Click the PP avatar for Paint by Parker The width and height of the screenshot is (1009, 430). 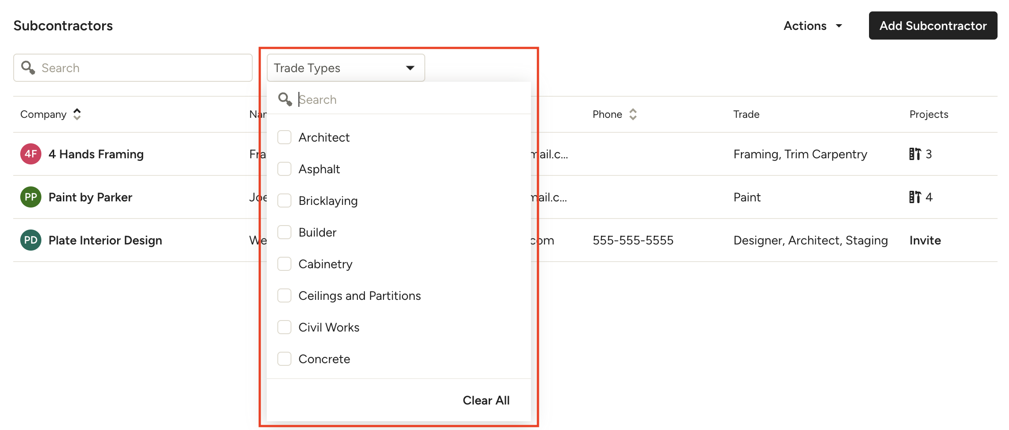coord(31,197)
